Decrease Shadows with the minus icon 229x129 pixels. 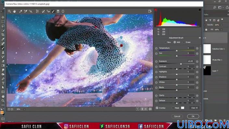pos(156,77)
